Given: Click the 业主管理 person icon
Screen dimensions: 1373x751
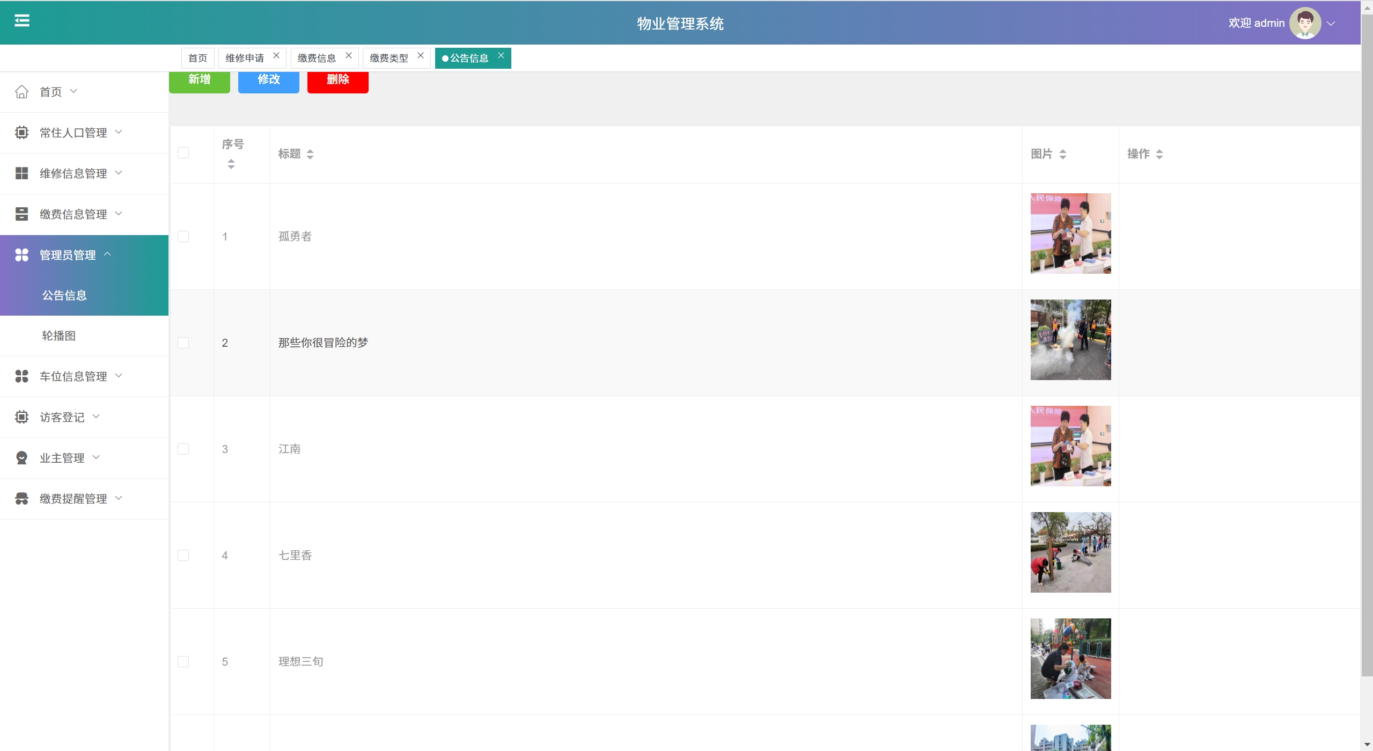Looking at the screenshot, I should (21, 458).
